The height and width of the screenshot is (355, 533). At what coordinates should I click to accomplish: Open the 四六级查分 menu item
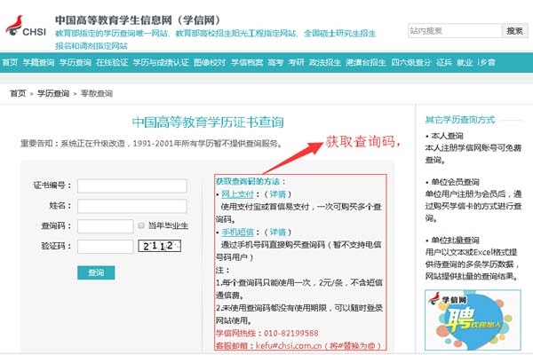(410, 63)
